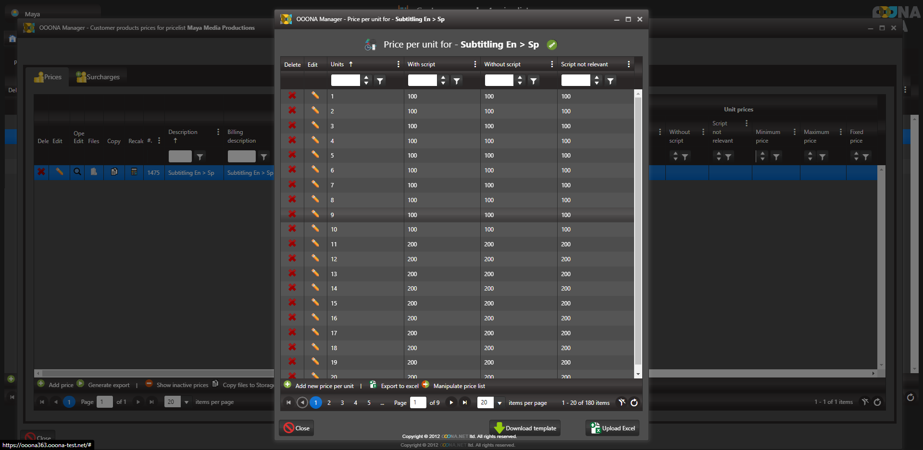This screenshot has height=450, width=923.
Task: Click green checkmark beside dialog title
Action: point(552,45)
